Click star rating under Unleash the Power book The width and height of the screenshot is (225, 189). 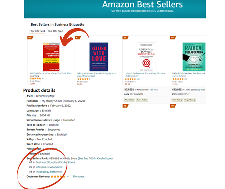pyautogui.click(x=130, y=79)
